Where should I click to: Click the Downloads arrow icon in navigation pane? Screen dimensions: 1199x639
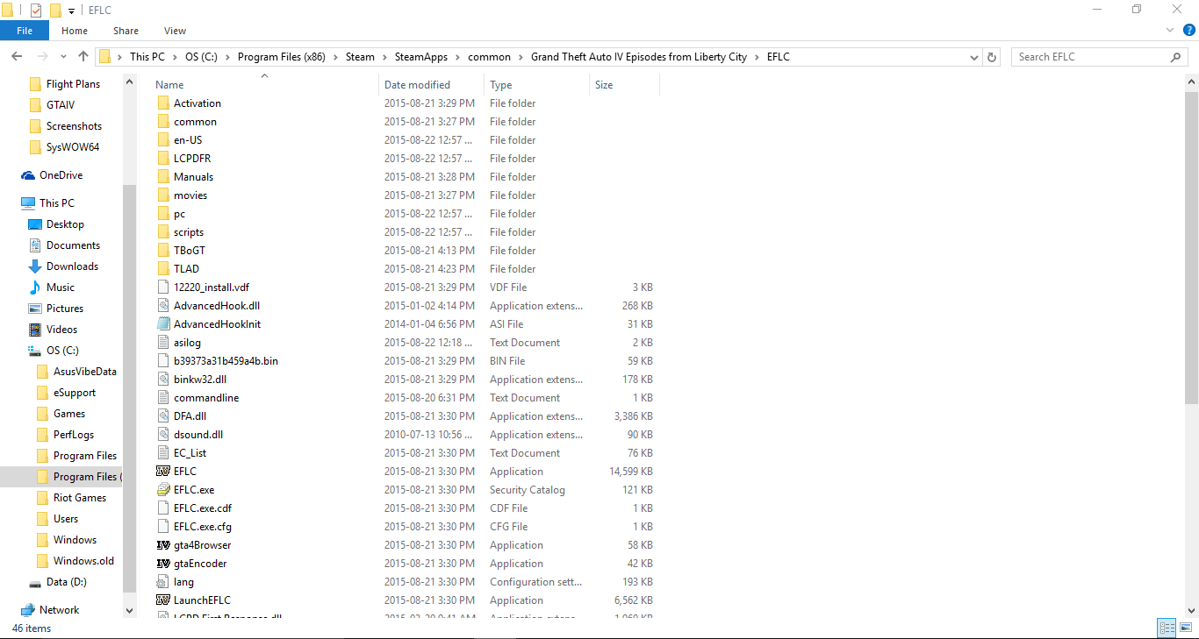pyautogui.click(x=35, y=266)
